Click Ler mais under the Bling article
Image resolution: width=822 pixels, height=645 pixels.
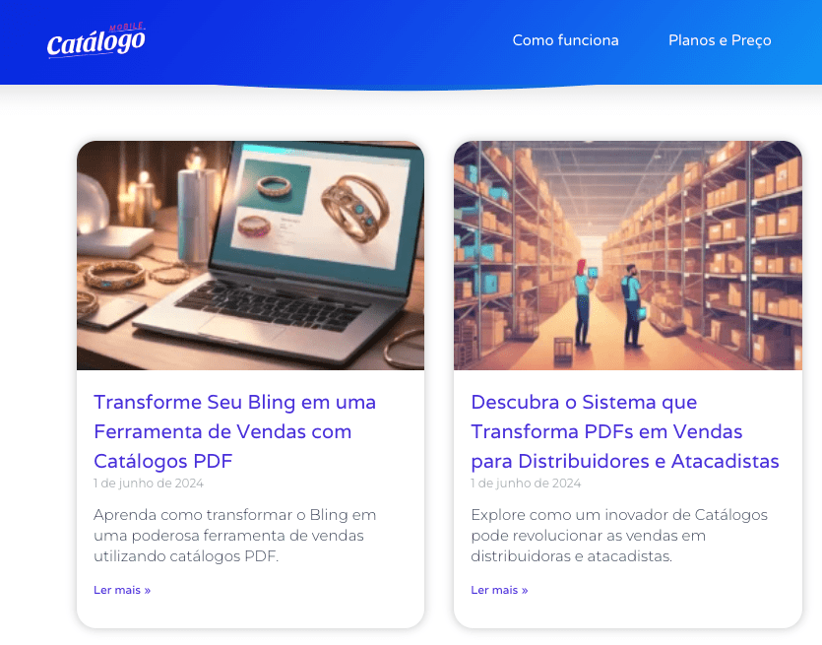(122, 590)
